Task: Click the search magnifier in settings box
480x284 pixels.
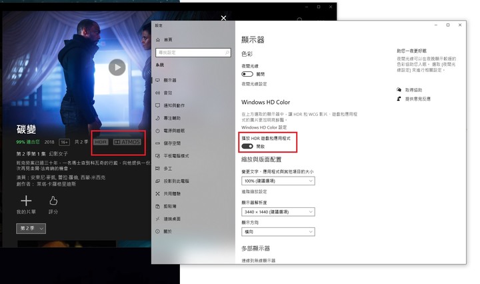Action: [227, 53]
